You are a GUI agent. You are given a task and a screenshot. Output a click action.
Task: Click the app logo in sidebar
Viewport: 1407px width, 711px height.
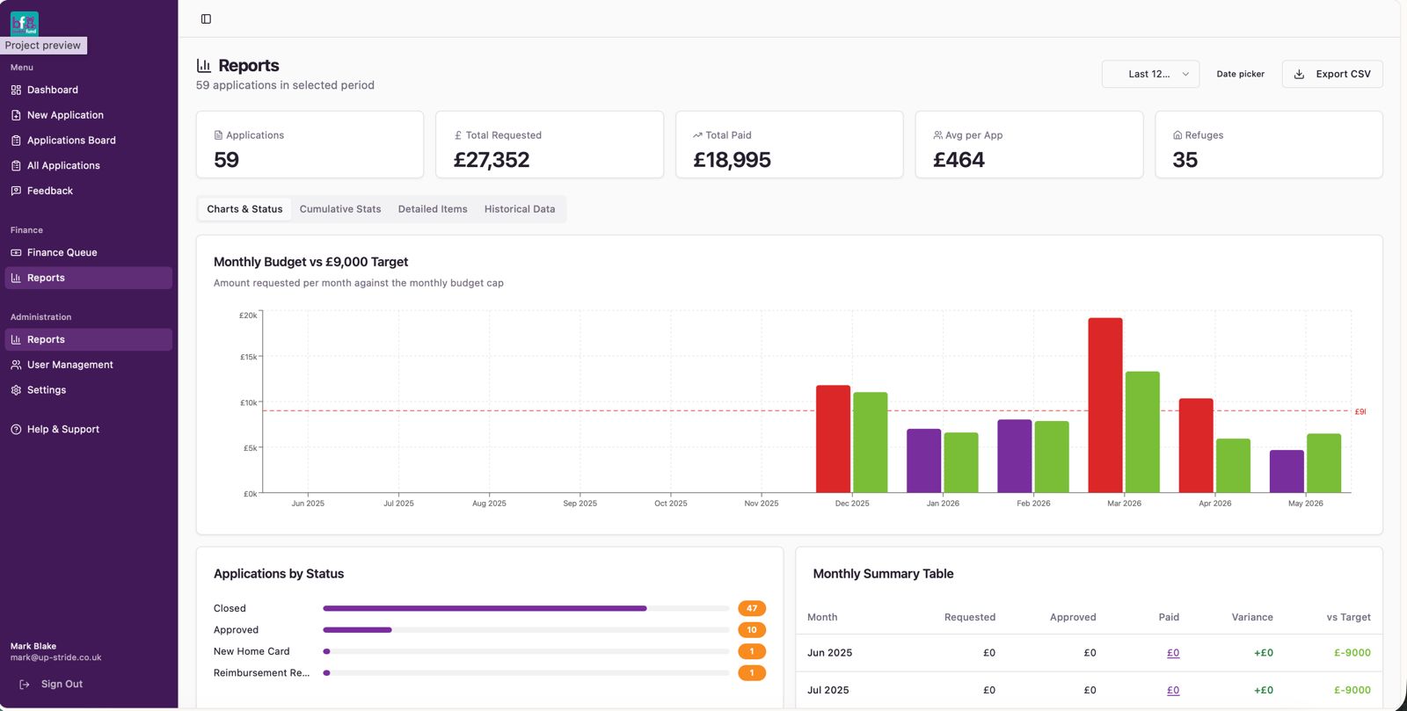[25, 24]
